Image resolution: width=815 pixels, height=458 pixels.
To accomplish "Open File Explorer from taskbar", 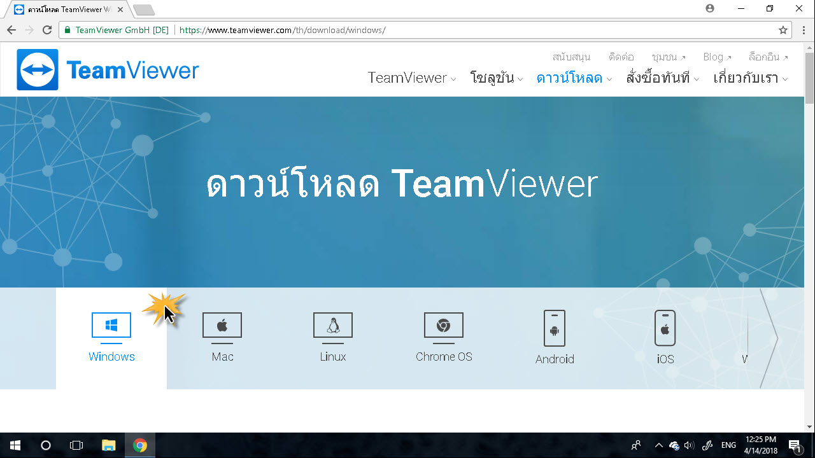I will pyautogui.click(x=109, y=445).
